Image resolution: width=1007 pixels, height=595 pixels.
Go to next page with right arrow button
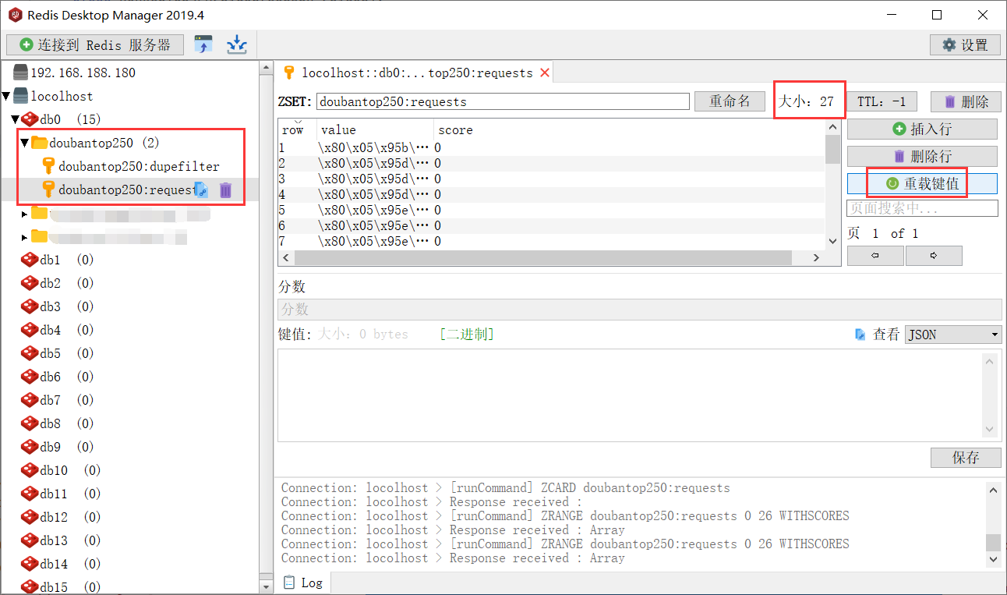[x=934, y=256]
